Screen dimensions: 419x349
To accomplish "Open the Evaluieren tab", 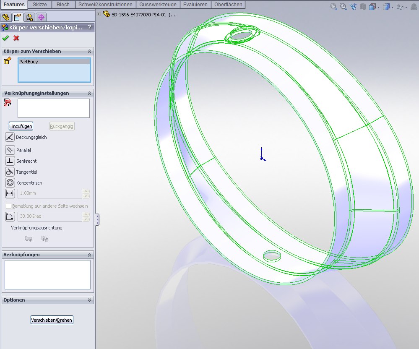I will (195, 5).
